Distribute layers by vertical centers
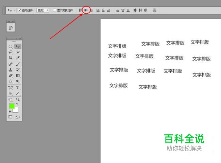221x163 pixels. tap(123, 10)
